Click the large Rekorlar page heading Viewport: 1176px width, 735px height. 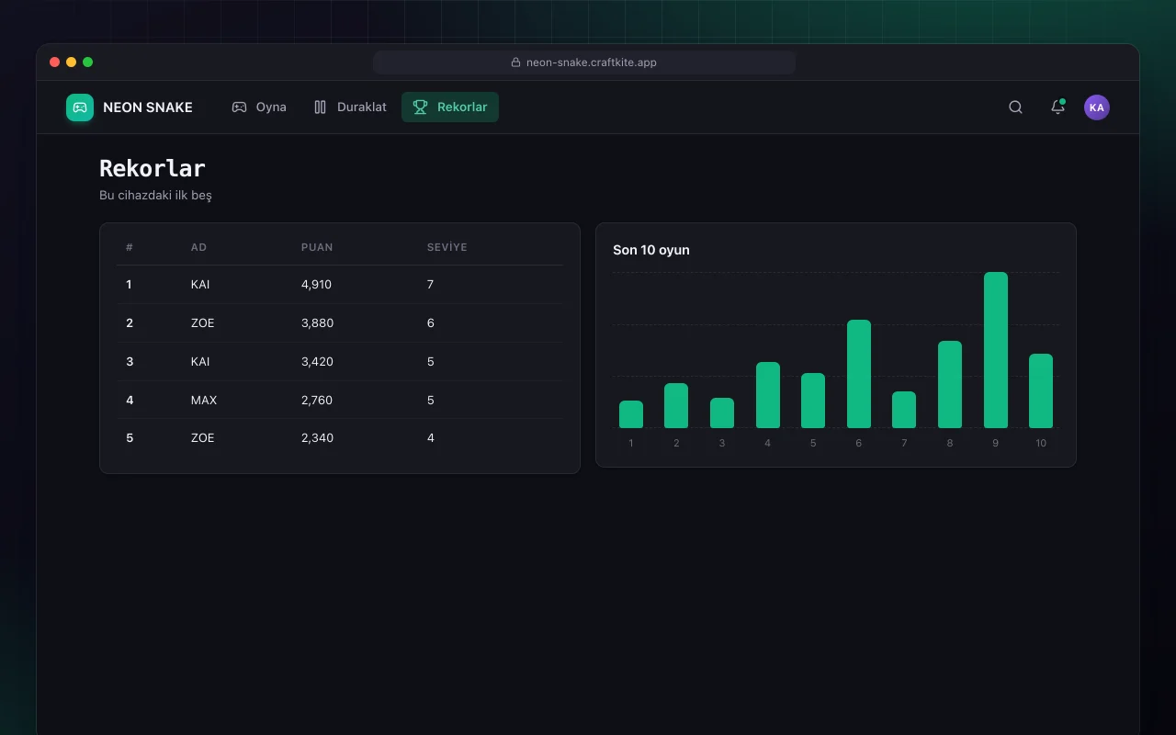tap(153, 168)
